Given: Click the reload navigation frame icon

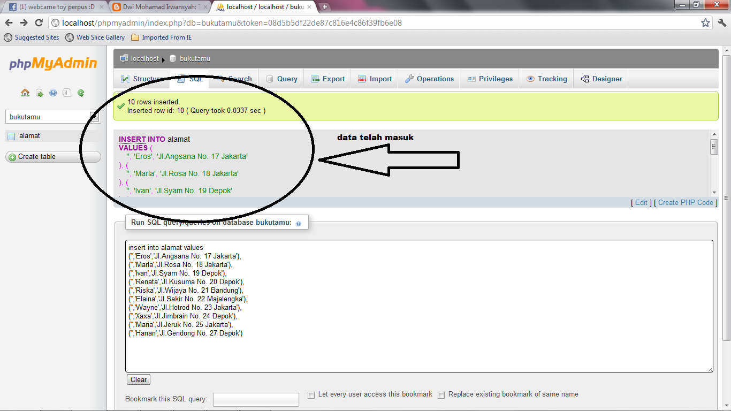Looking at the screenshot, I should coord(81,93).
